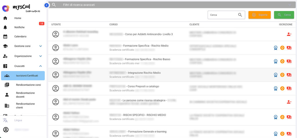The image size is (297, 138).
Task: Click the magnifier icon inside the Cerca field
Action: tap(240, 15)
